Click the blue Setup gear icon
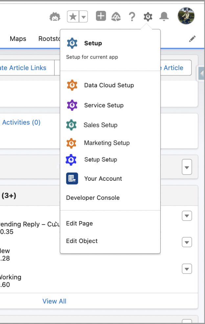The width and height of the screenshot is (205, 324). pyautogui.click(x=72, y=43)
